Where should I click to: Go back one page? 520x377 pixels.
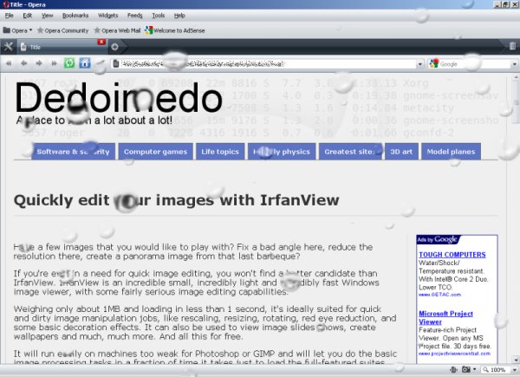tap(24, 63)
